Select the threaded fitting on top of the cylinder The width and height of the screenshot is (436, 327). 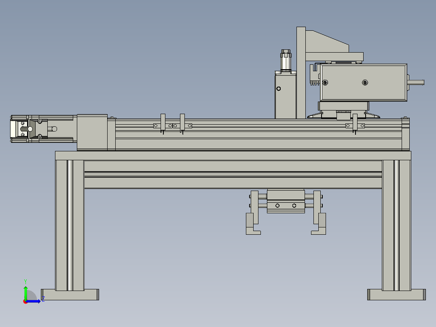286,60
